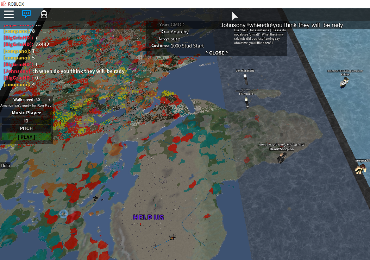Screen dimensions: 370x260
Task: Click the circled marker on the map
Action: 63,214
